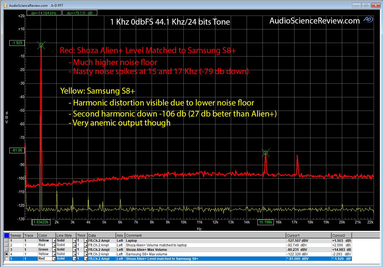Click Cursor1 value -127.507 dBV
383x267 pixels.
pos(297,241)
